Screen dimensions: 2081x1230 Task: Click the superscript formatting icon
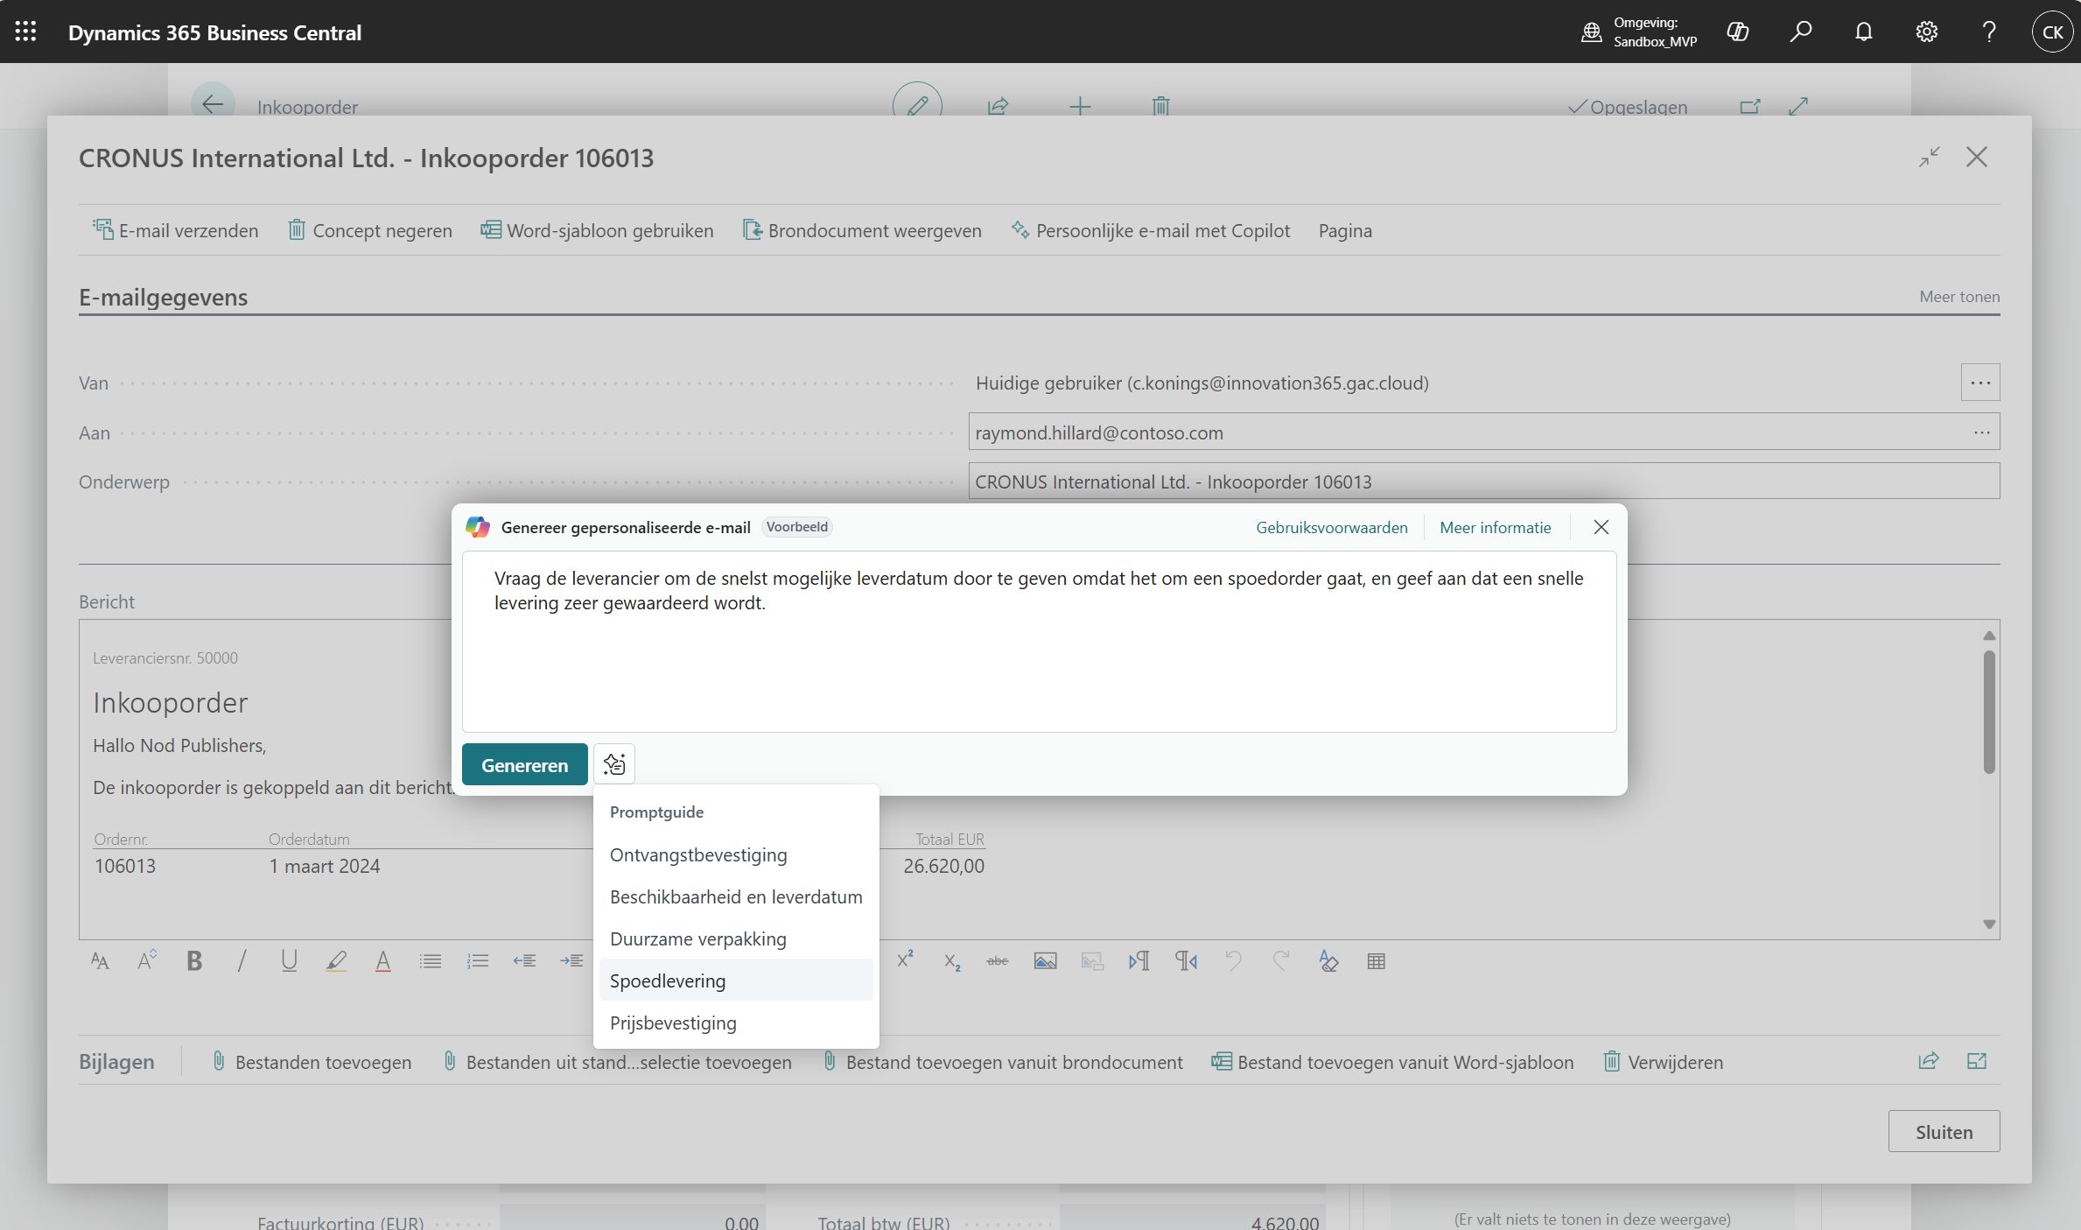point(905,959)
